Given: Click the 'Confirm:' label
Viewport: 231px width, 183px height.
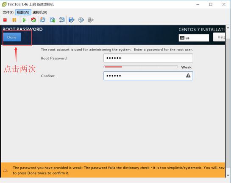Looking at the screenshot, I should 48,76.
